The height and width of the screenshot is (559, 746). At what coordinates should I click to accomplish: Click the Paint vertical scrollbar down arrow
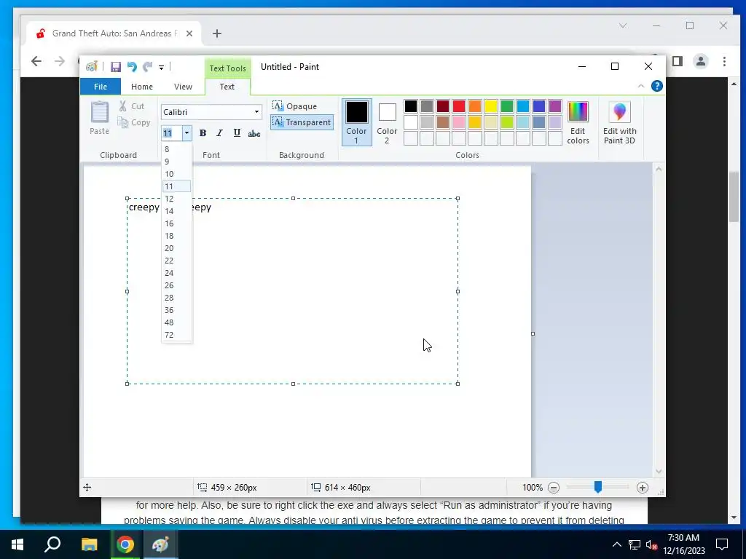(659, 472)
